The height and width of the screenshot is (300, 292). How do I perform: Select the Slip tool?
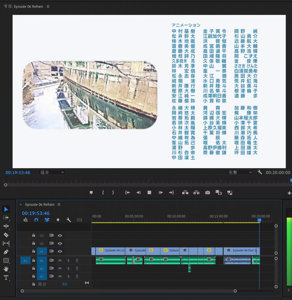click(x=6, y=243)
